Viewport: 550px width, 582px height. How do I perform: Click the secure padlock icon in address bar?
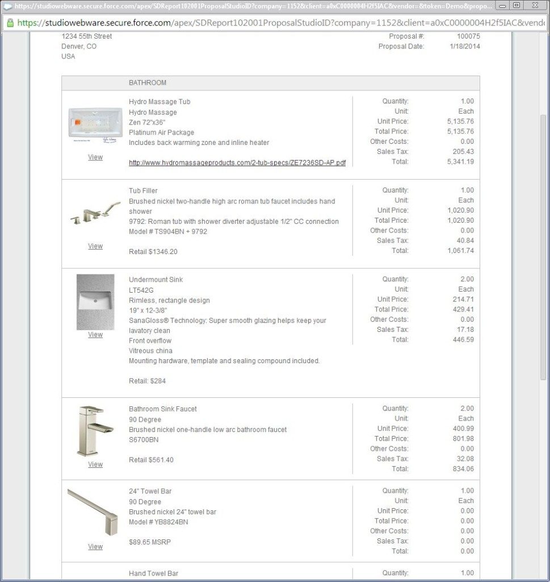pos(10,23)
